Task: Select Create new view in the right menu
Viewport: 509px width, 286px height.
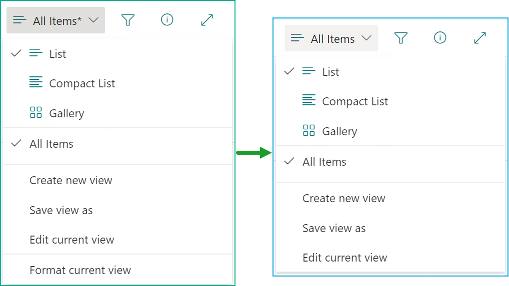Action: click(343, 198)
